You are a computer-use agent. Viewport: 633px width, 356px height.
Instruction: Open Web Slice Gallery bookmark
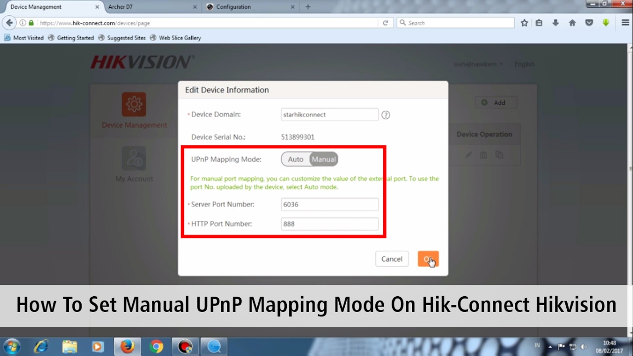point(176,38)
